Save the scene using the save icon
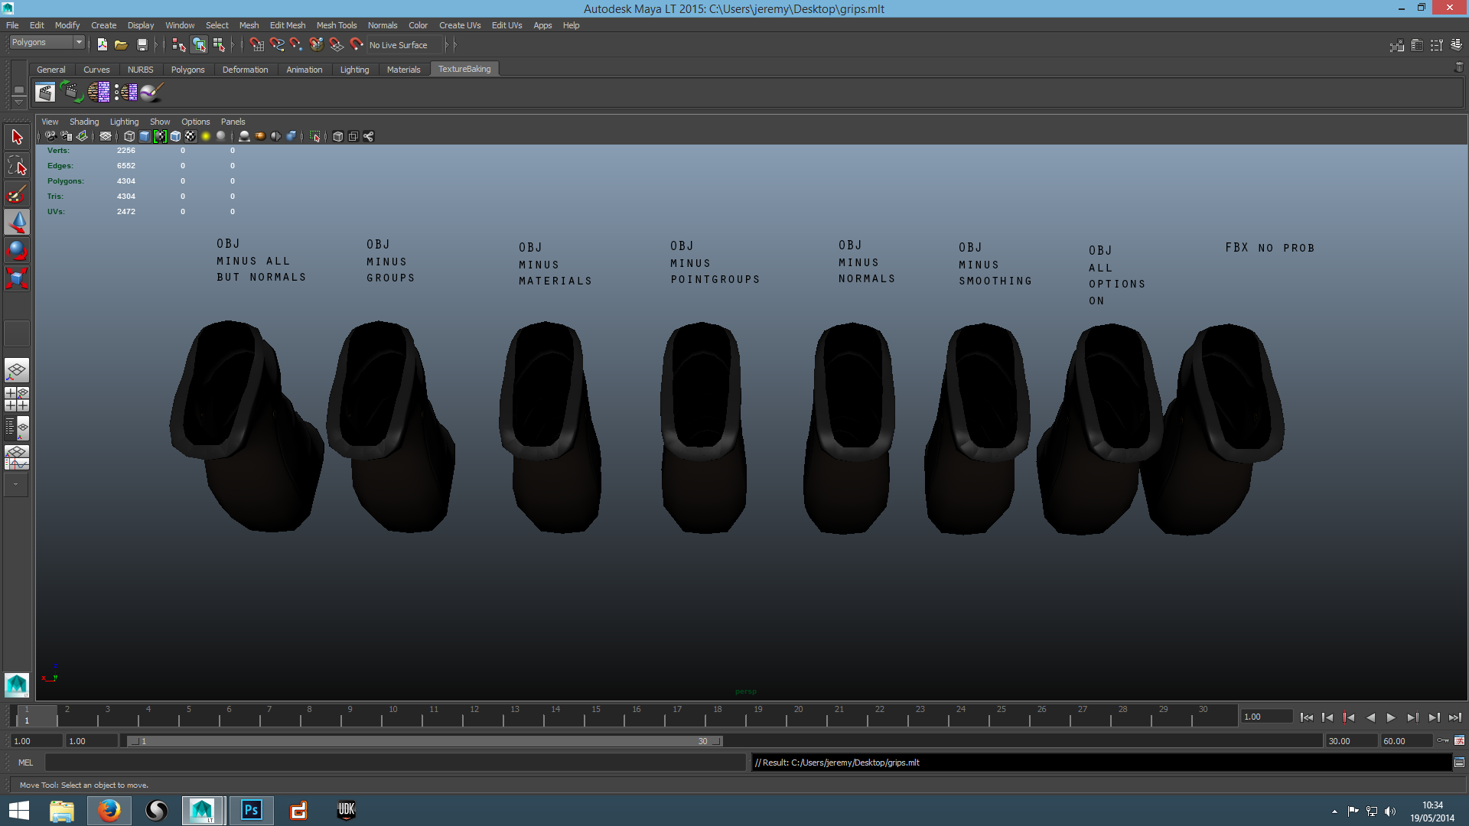The width and height of the screenshot is (1469, 826). click(142, 44)
